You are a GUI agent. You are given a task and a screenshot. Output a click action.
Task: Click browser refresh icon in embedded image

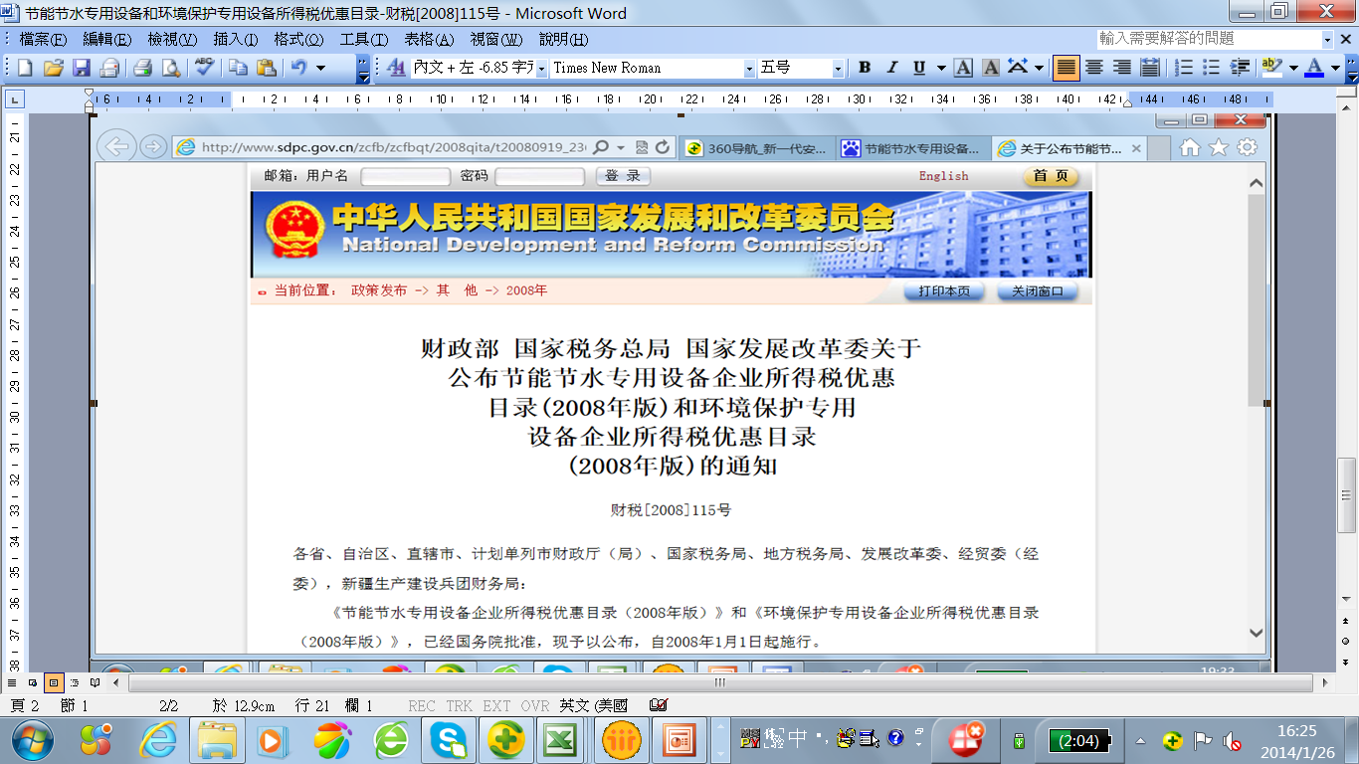(663, 147)
